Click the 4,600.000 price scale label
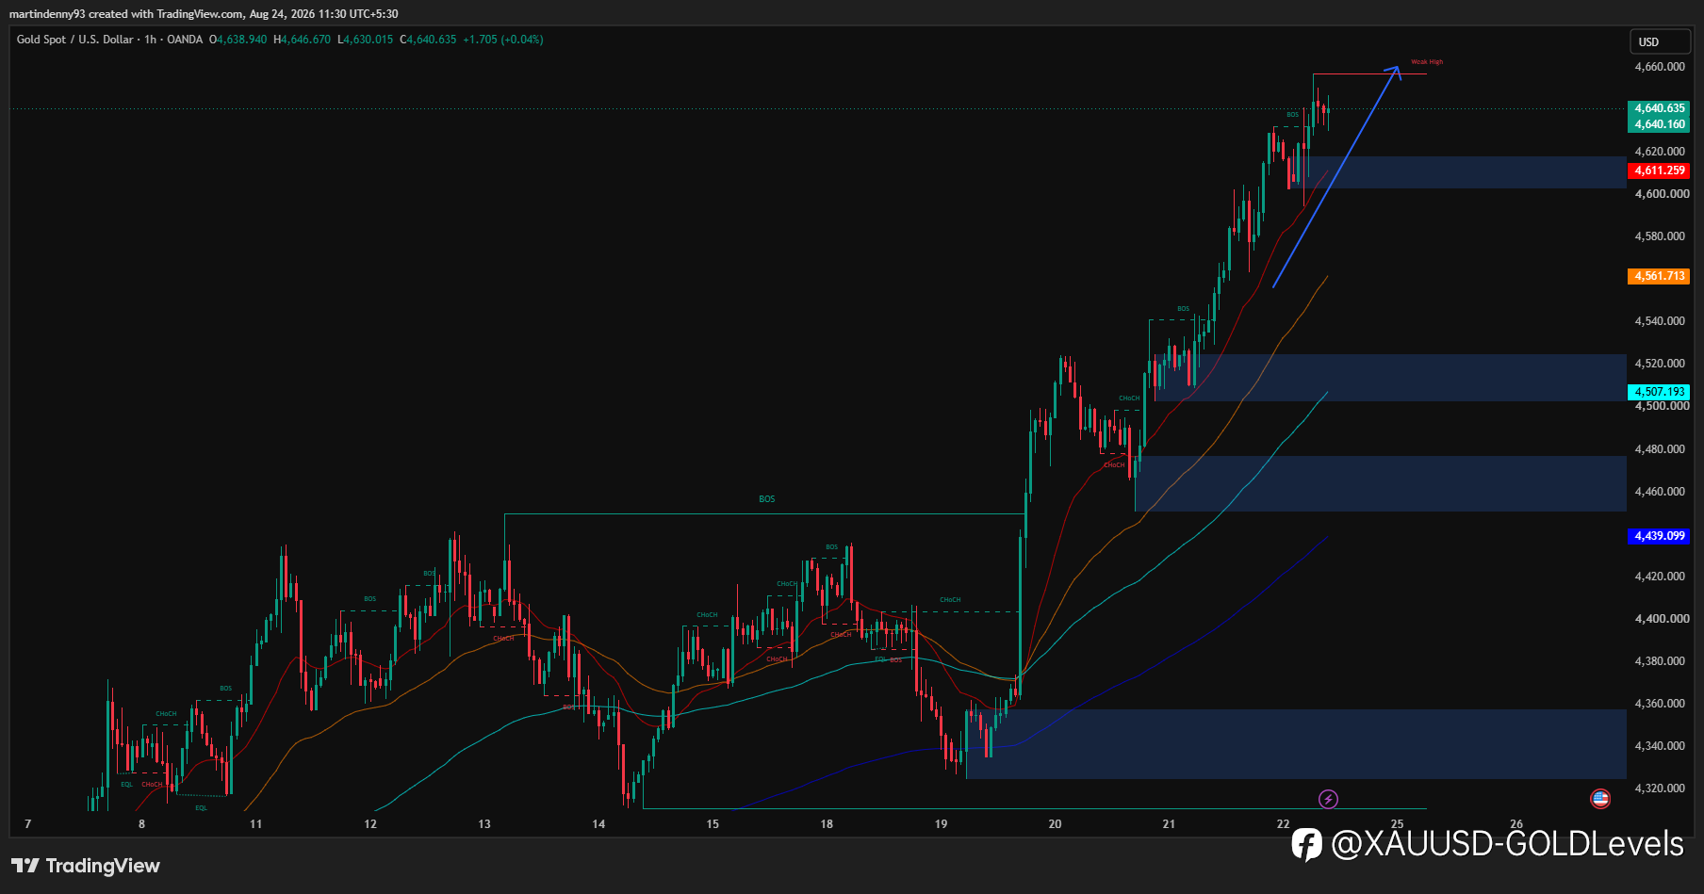The image size is (1704, 894). [1660, 194]
